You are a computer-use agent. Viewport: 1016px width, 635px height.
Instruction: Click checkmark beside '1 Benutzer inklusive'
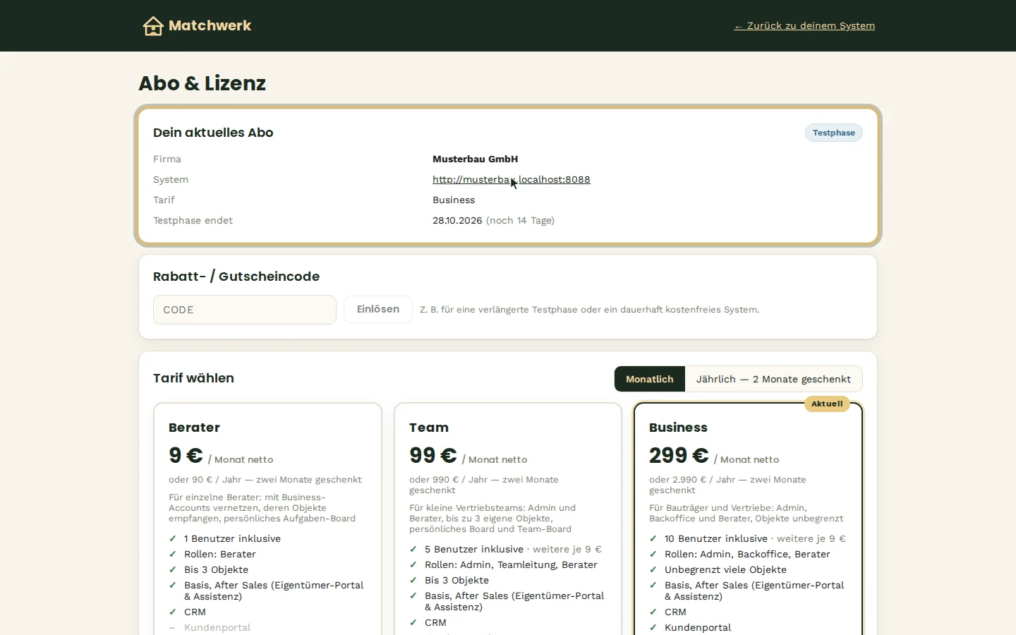click(x=173, y=538)
